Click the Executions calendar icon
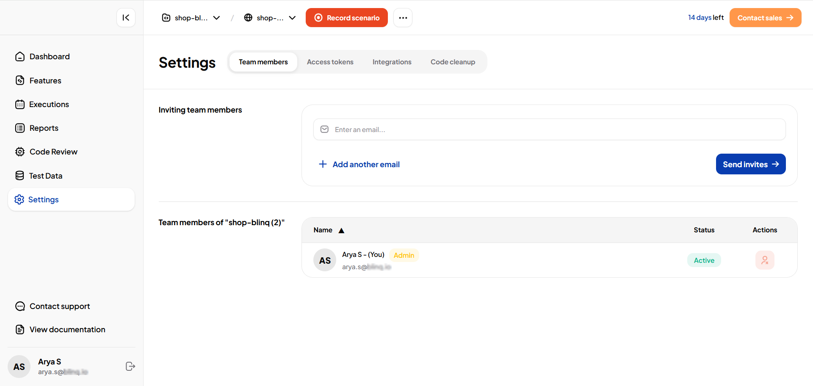The width and height of the screenshot is (813, 386). tap(20, 105)
